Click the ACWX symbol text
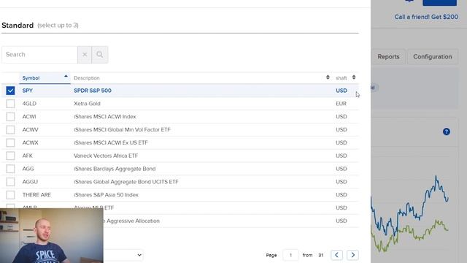The image size is (467, 263). tap(31, 142)
